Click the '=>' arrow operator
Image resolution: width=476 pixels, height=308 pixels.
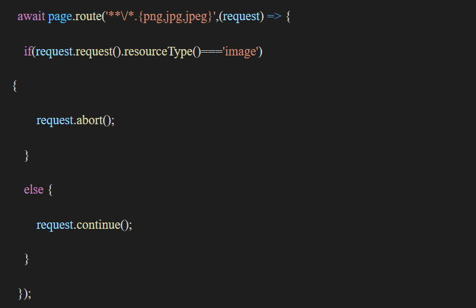(x=274, y=16)
